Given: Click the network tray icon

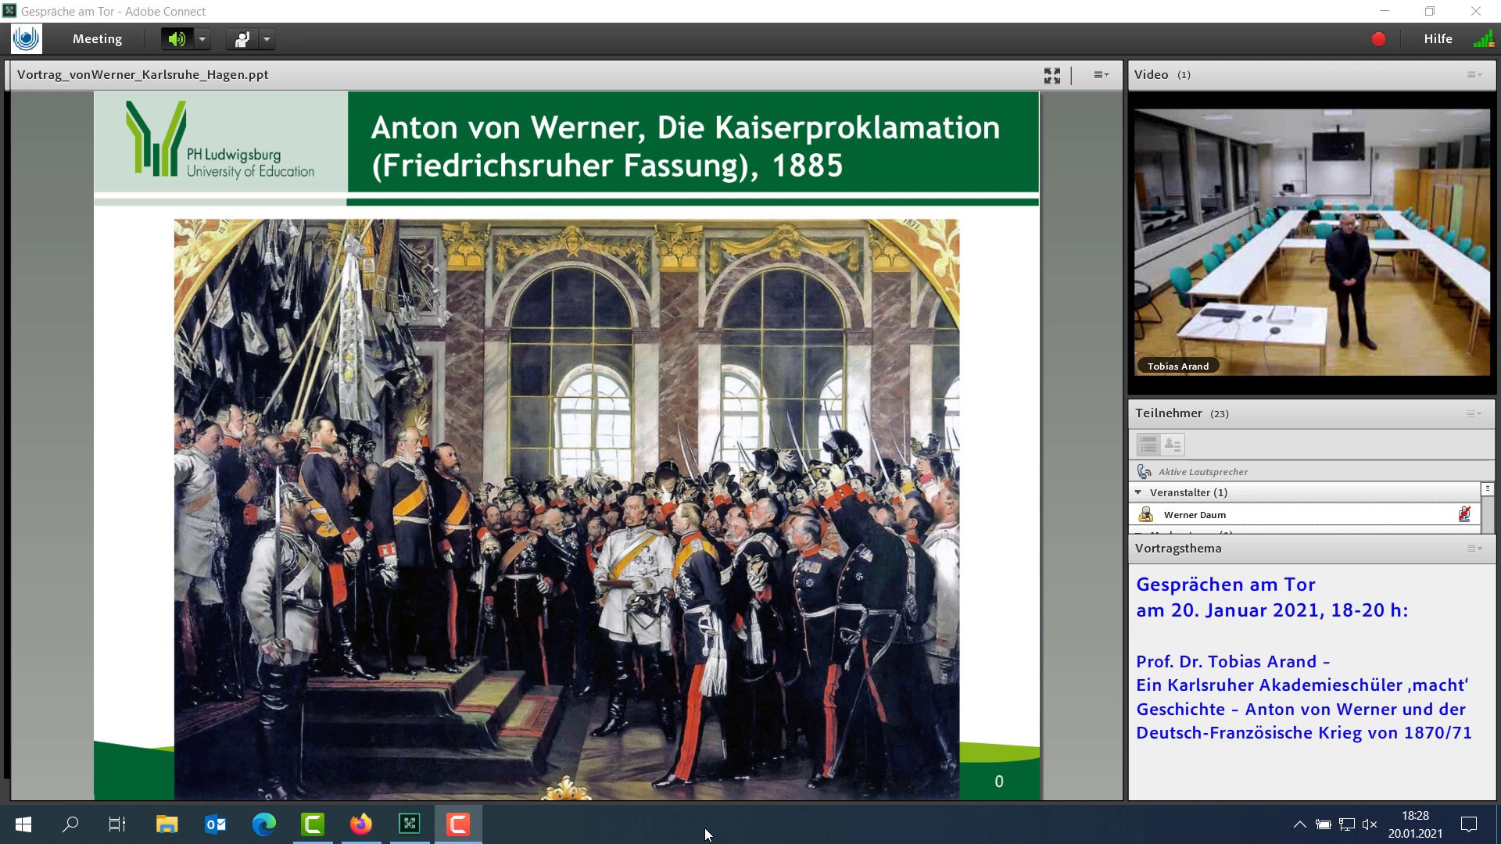Looking at the screenshot, I should click(x=1346, y=824).
